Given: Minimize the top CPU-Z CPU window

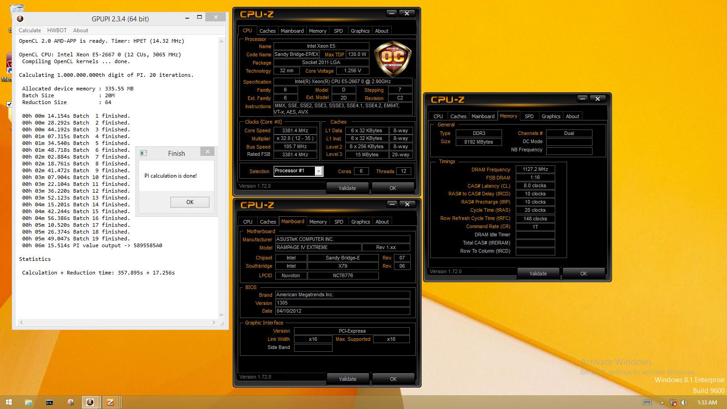Looking at the screenshot, I should click(x=392, y=14).
